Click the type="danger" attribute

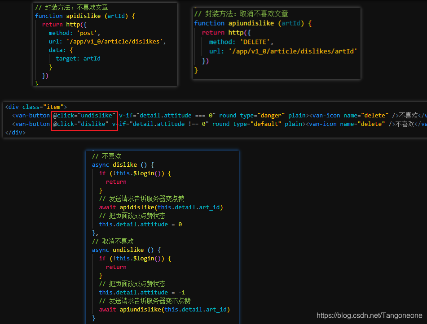point(262,116)
